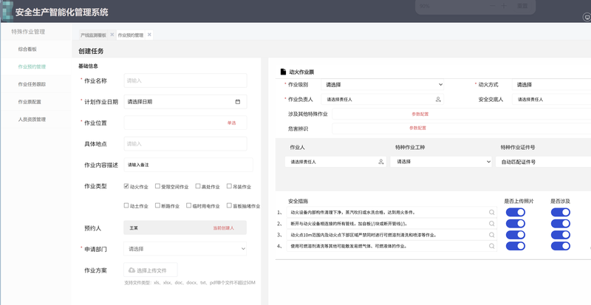Toggle 是否上传照片 switch for measure 4
The width and height of the screenshot is (591, 305).
pyautogui.click(x=515, y=246)
